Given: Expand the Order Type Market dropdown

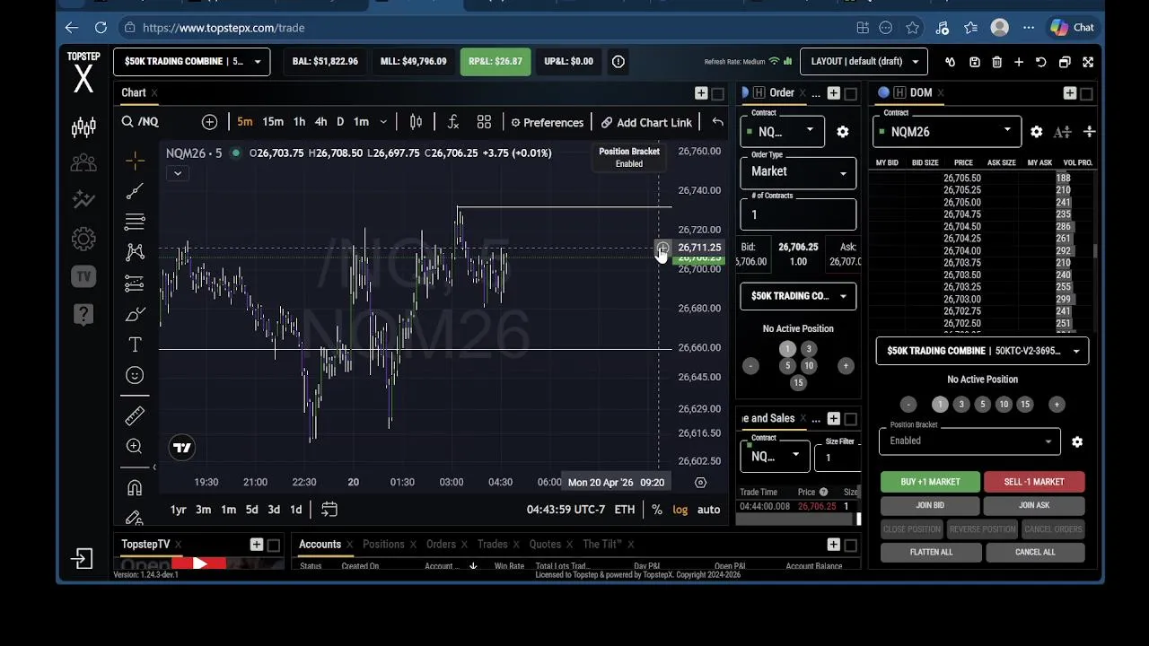Looking at the screenshot, I should pos(798,171).
